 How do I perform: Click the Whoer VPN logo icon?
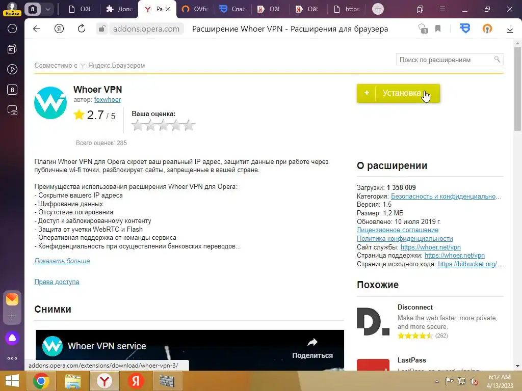click(50, 103)
